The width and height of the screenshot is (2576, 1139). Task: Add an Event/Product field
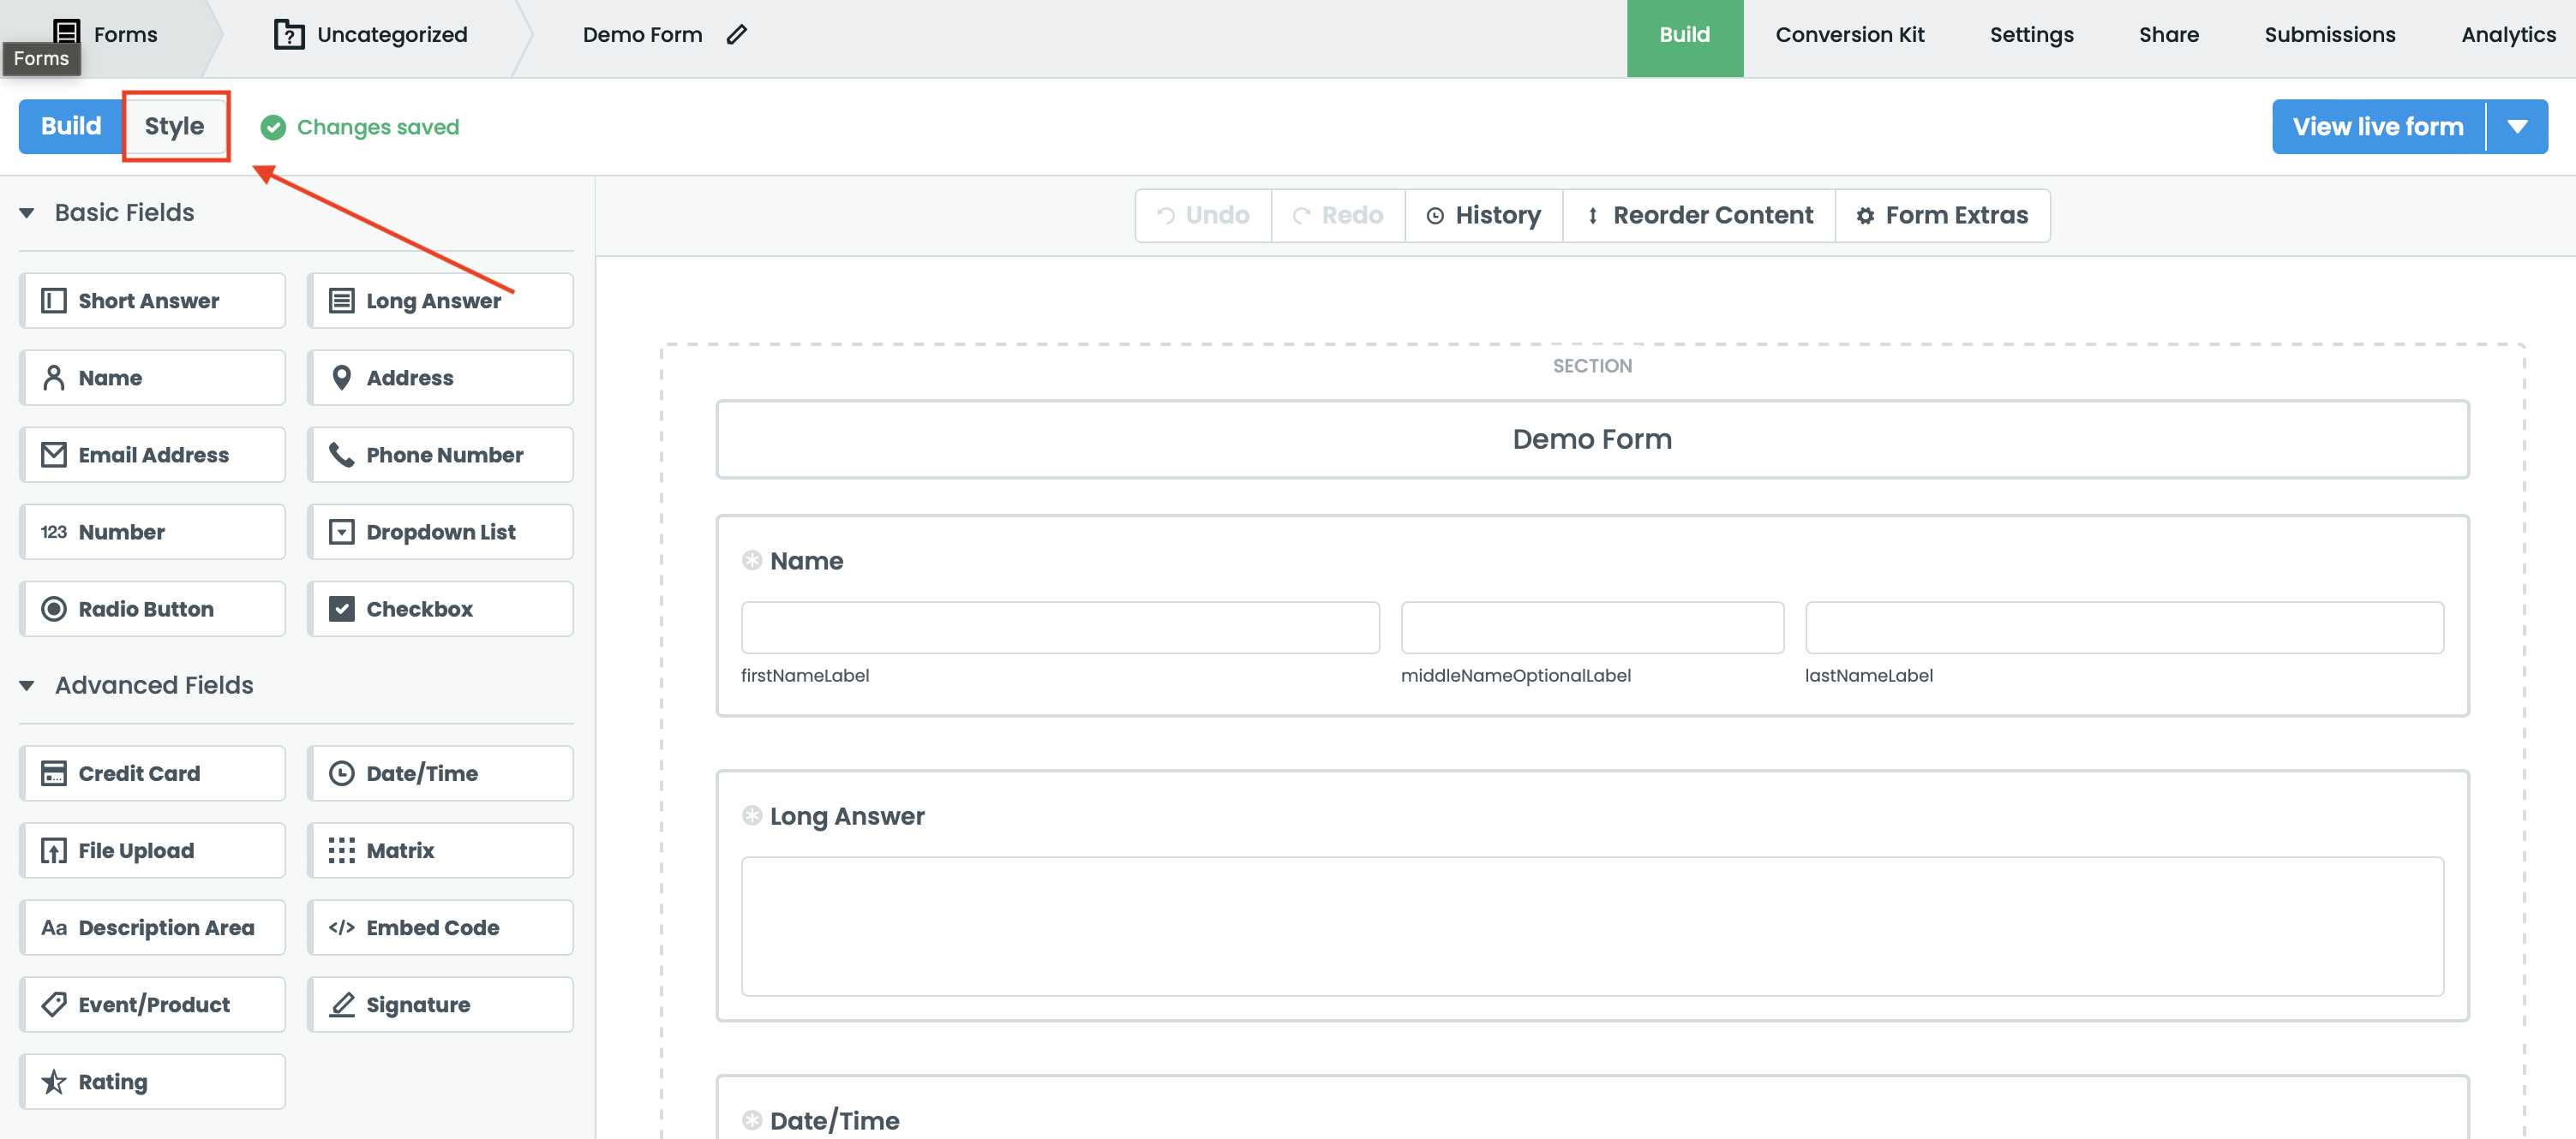[x=152, y=1004]
